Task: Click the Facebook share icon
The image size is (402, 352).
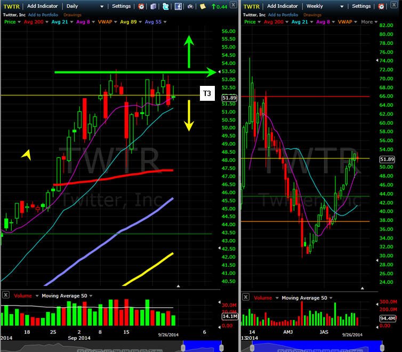Action: click(178, 6)
